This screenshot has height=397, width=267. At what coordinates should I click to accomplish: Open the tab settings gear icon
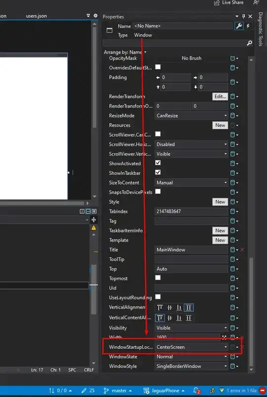95,16
